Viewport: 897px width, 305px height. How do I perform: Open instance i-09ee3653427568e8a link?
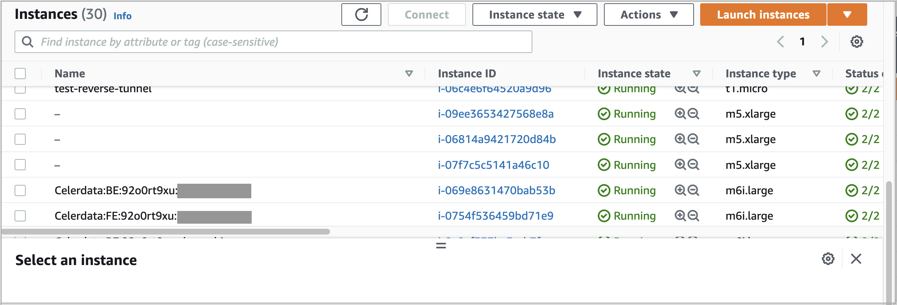tap(496, 114)
